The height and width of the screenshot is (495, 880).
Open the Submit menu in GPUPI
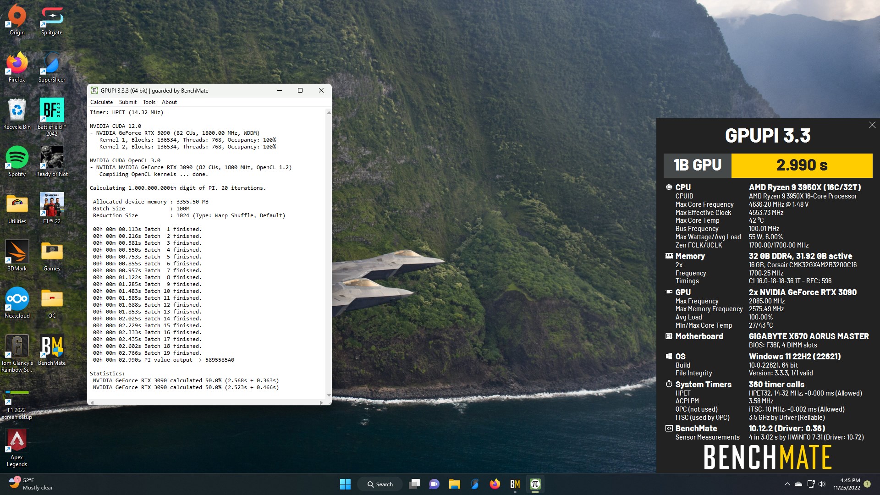(x=128, y=102)
